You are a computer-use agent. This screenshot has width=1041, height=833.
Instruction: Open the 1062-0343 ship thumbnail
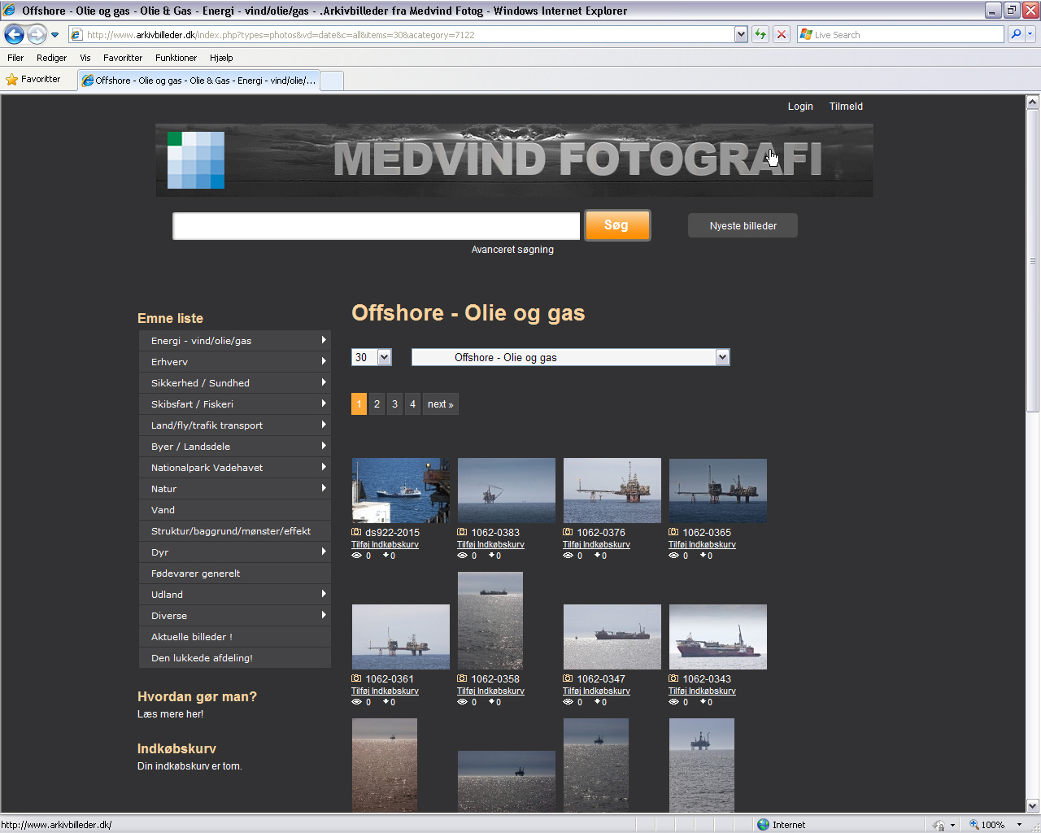(x=717, y=637)
